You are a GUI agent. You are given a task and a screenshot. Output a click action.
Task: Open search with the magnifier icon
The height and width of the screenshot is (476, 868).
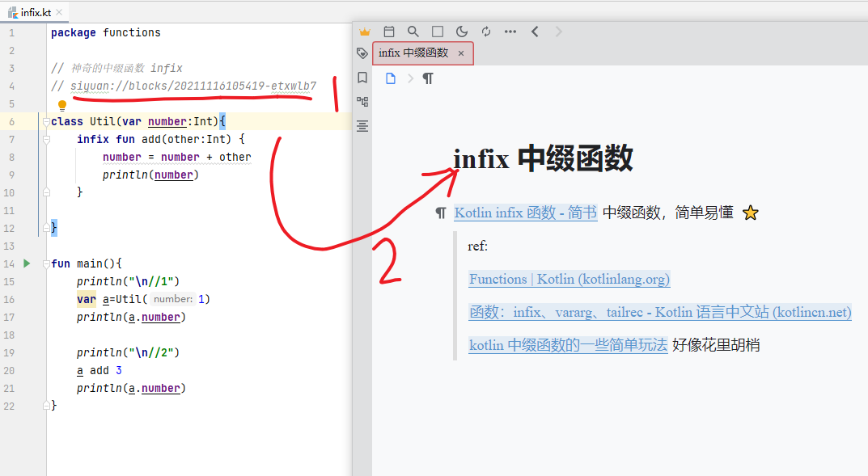pyautogui.click(x=413, y=32)
